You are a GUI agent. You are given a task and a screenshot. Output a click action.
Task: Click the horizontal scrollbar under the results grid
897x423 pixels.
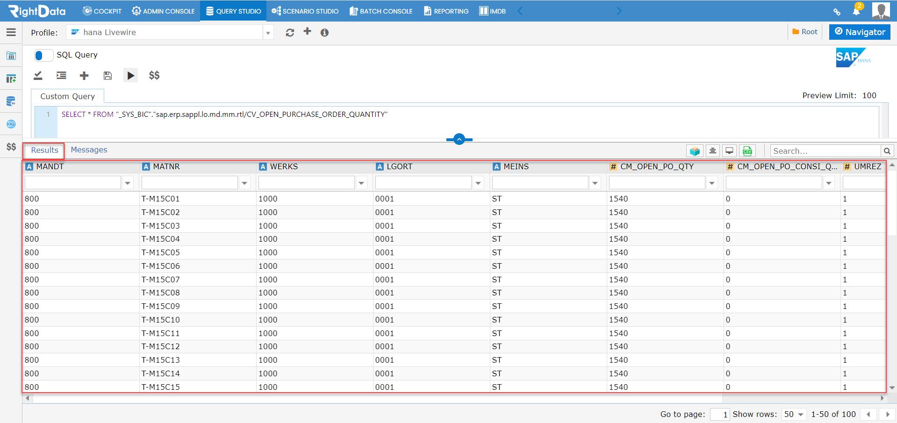[377, 398]
